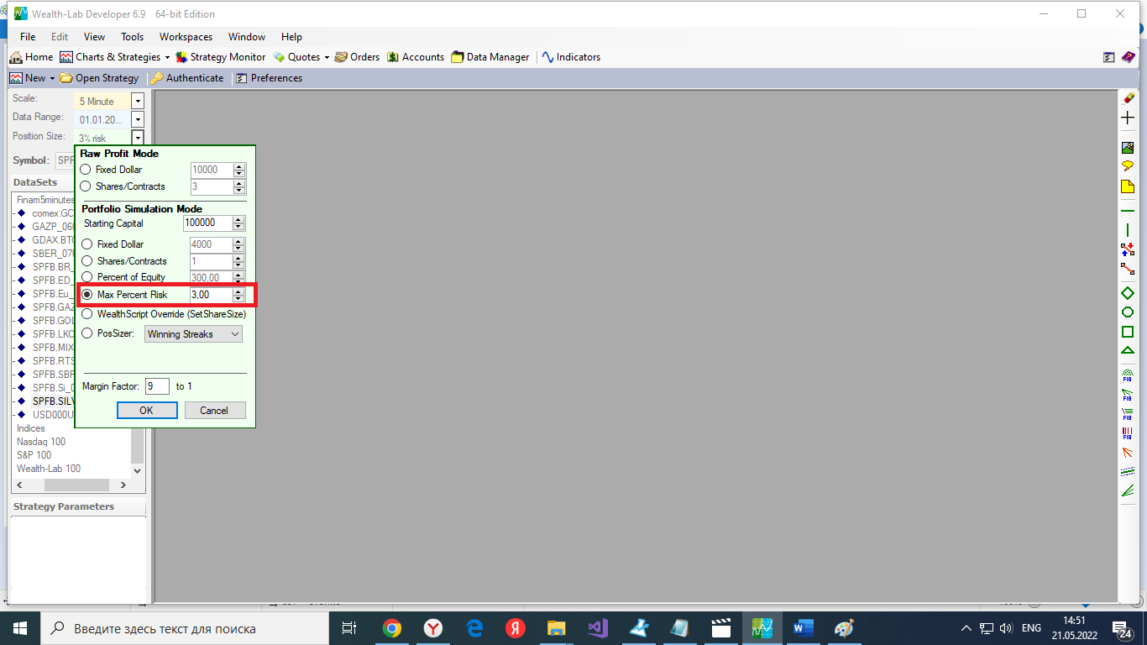This screenshot has width=1147, height=645.
Task: Select the crosshair cursor tool
Action: click(1128, 118)
